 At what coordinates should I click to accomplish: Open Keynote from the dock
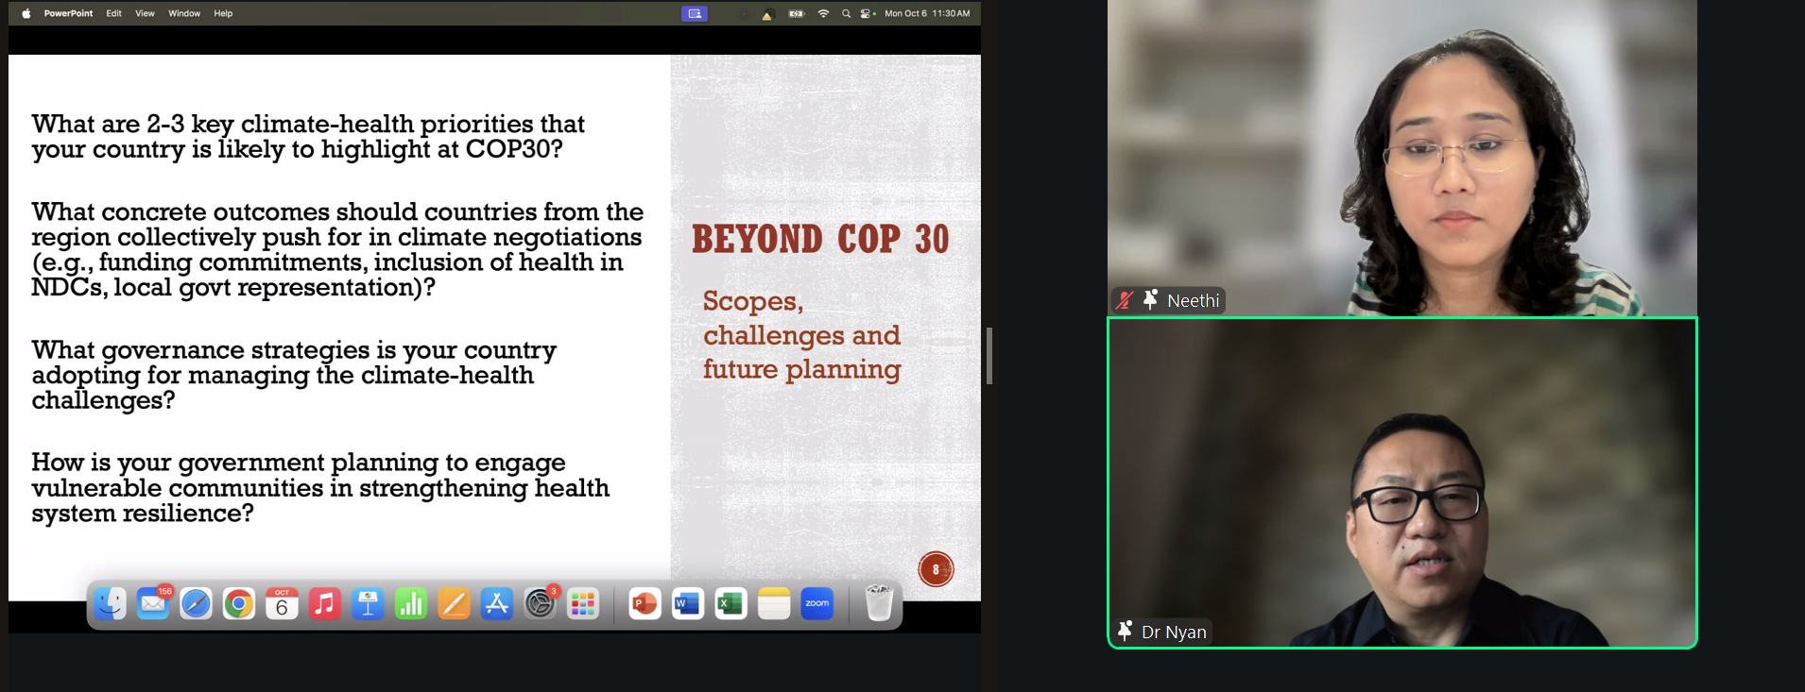[368, 604]
